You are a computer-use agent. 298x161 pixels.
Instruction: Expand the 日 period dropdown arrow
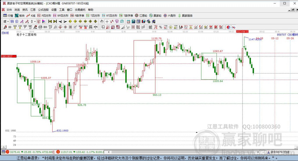pos(8,22)
